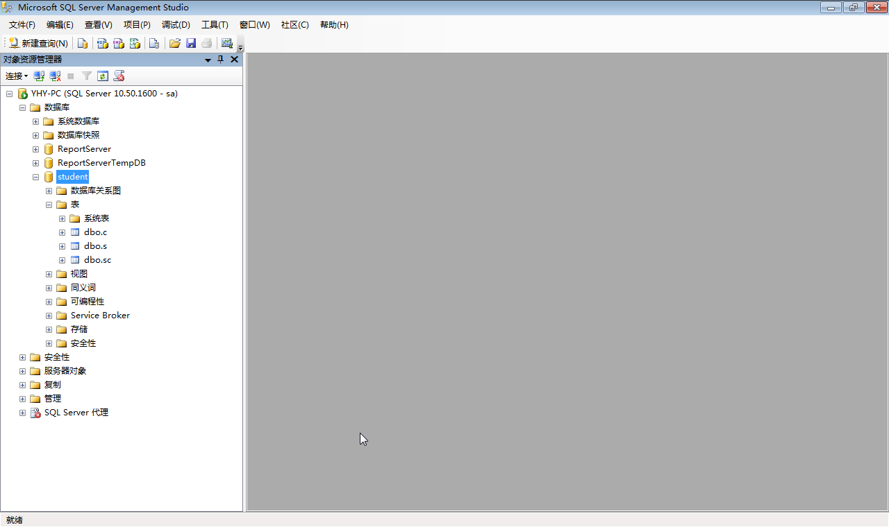Expand the 系统数据库 folder
The height and width of the screenshot is (527, 889).
(35, 121)
